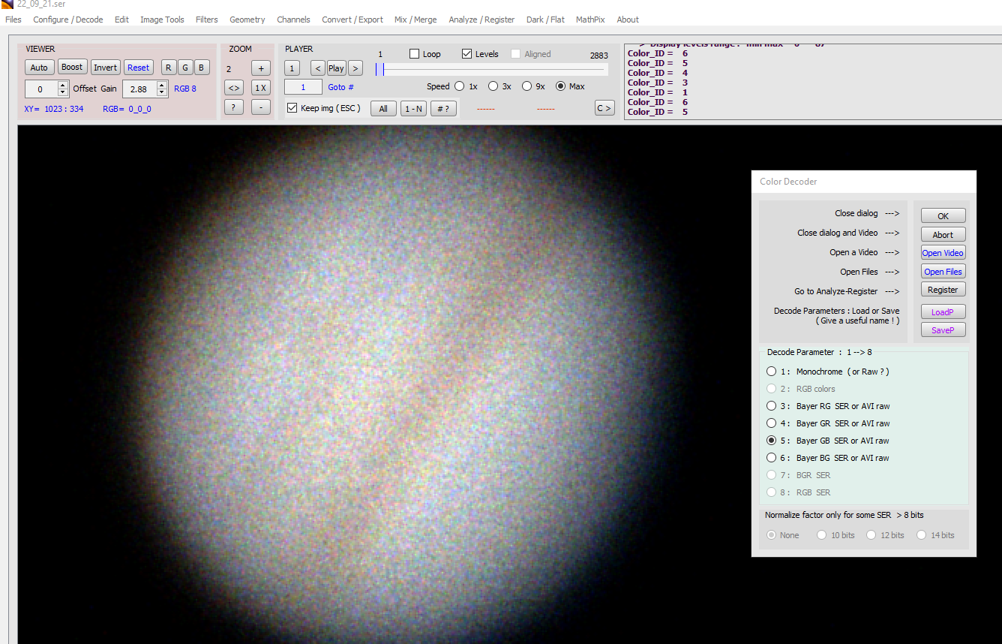
Task: Click the Goto # frame number field
Action: [x=303, y=87]
